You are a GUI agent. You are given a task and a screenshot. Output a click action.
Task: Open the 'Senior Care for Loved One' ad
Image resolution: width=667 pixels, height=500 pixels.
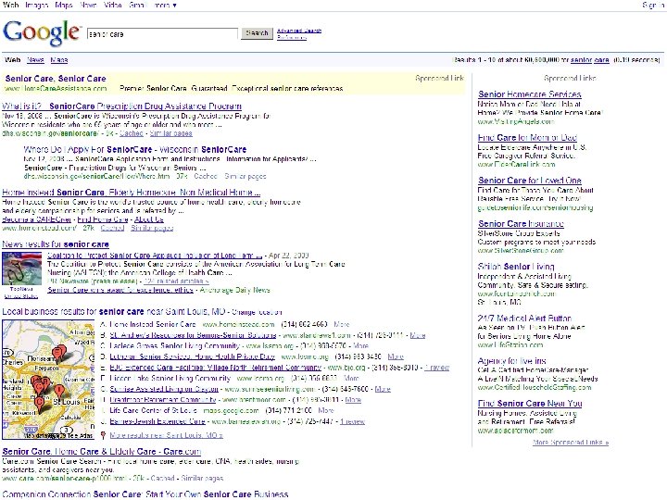[x=530, y=181]
